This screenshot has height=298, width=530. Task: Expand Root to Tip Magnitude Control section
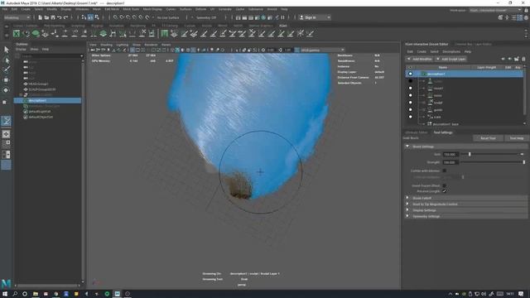pos(466,204)
